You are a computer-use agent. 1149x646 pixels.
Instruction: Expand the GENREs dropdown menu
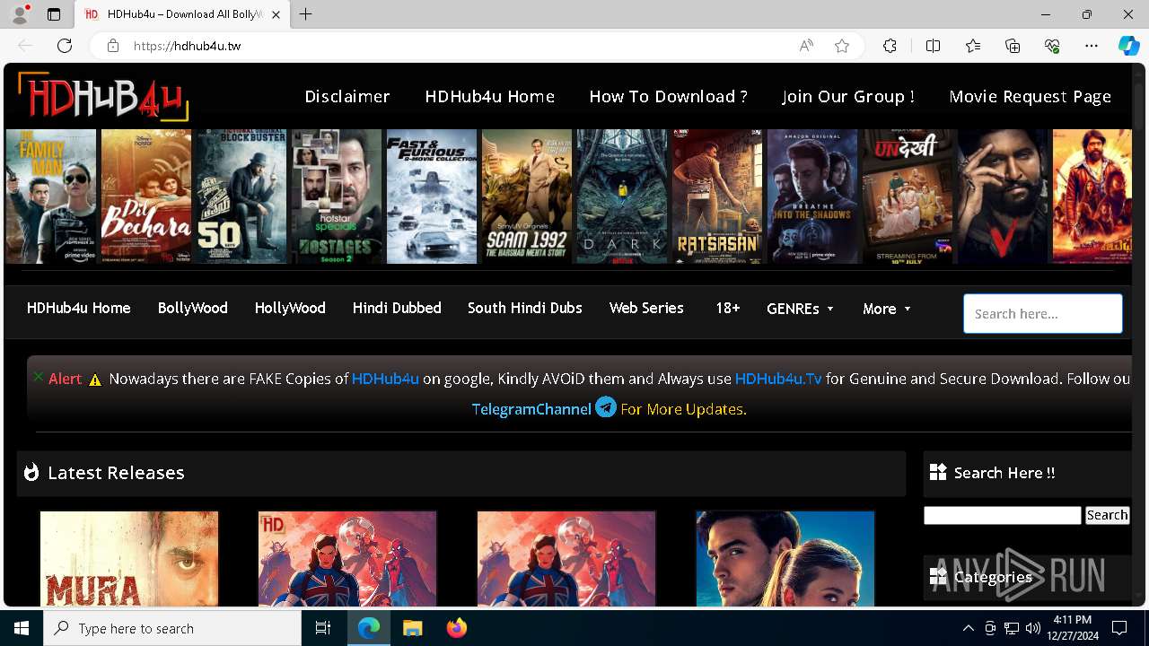click(801, 309)
